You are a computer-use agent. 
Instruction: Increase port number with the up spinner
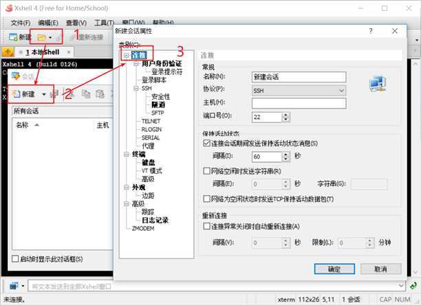(x=285, y=115)
